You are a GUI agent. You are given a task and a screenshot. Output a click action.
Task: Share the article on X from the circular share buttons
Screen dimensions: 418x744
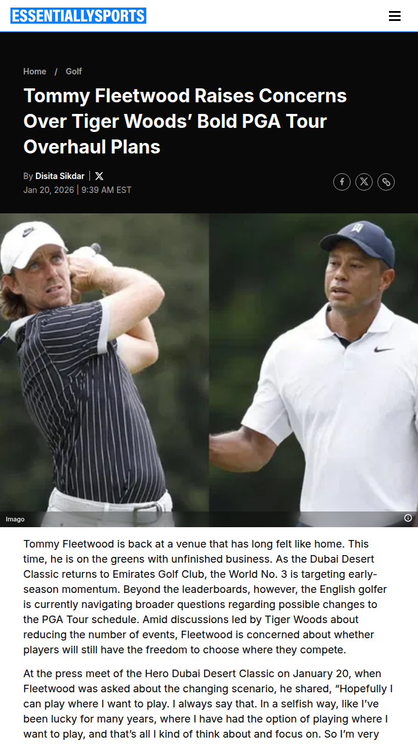[x=364, y=182]
